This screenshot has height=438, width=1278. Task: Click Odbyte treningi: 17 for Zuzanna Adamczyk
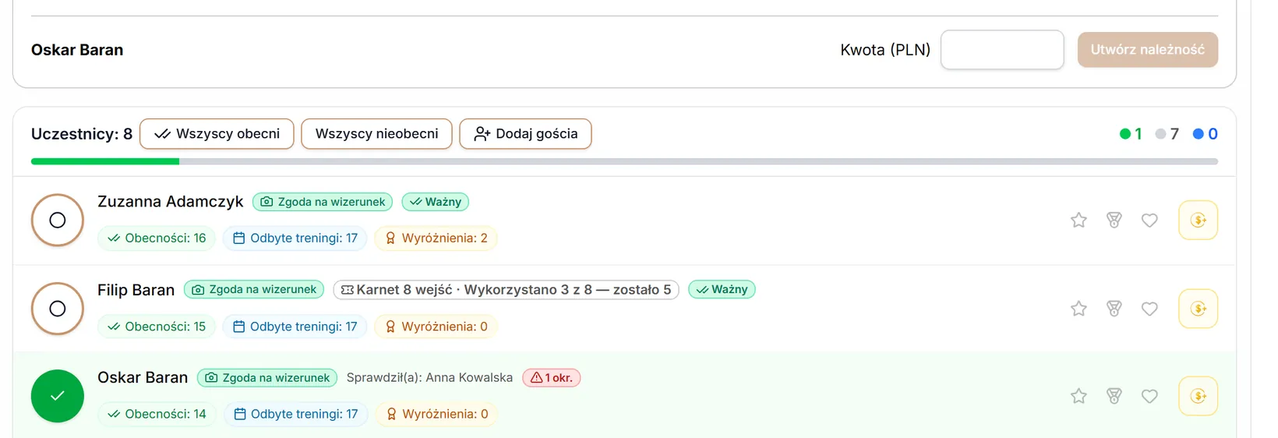coord(295,238)
